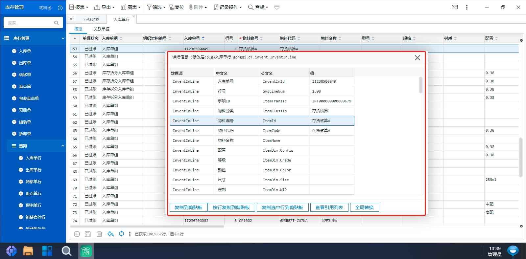526x259 pixels.
Task: Open the 查找 search dropdown
Action: (258, 7)
